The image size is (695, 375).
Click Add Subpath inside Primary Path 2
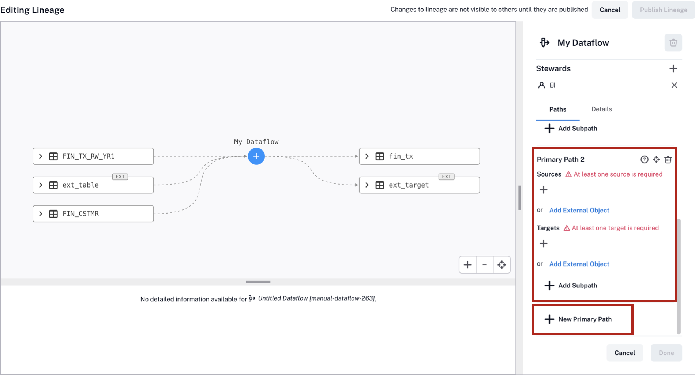(571, 286)
